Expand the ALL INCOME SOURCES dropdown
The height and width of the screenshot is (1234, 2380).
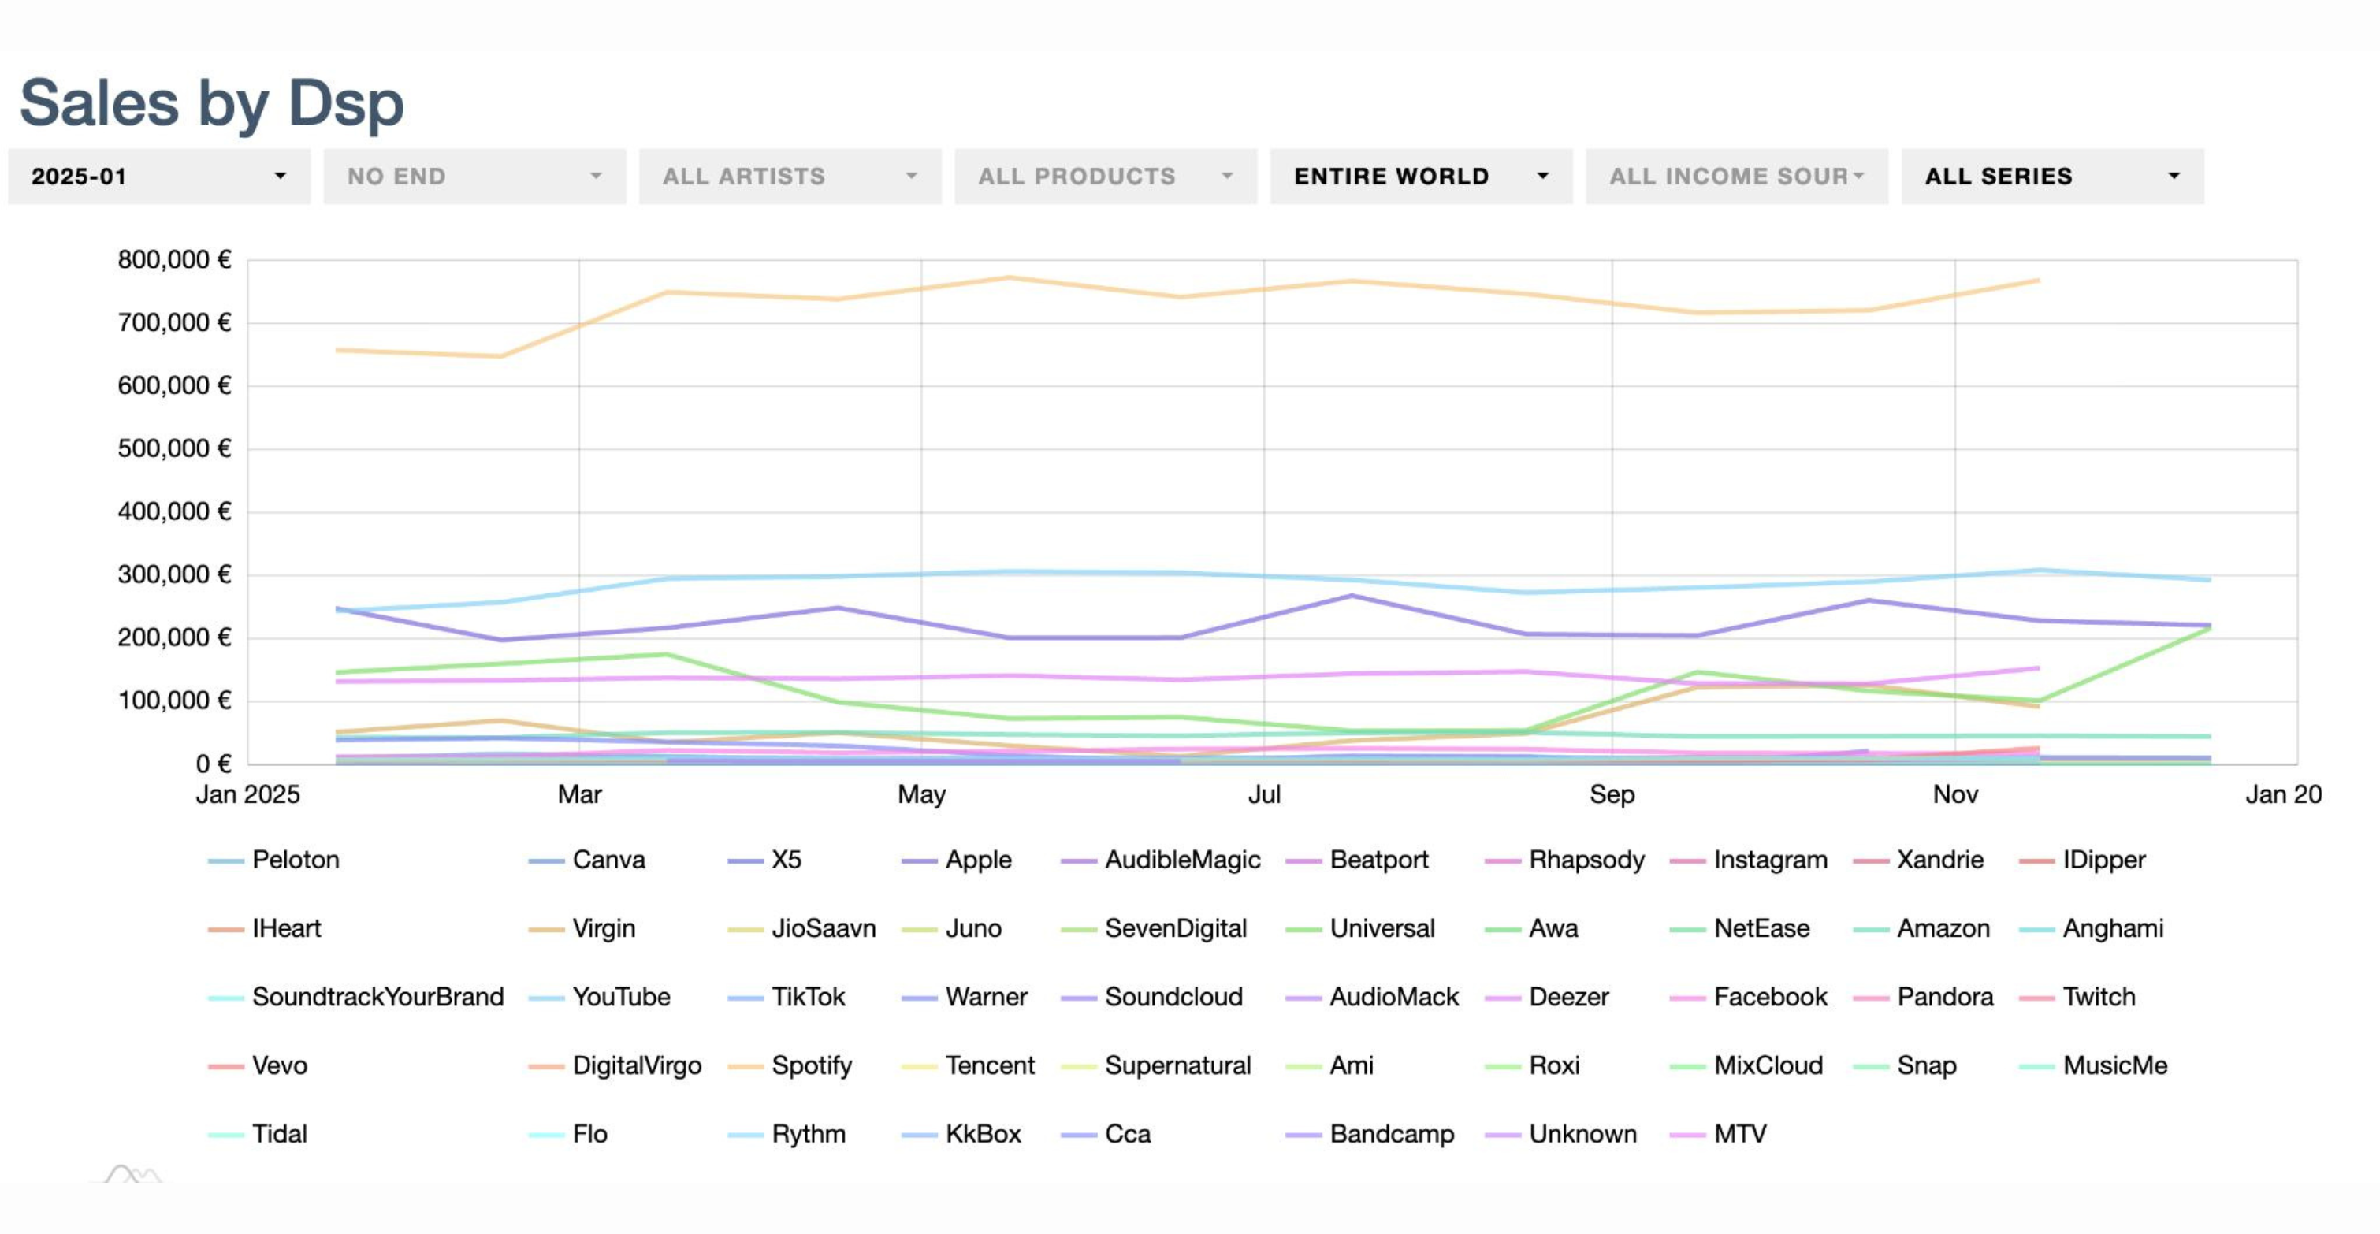pos(1736,176)
